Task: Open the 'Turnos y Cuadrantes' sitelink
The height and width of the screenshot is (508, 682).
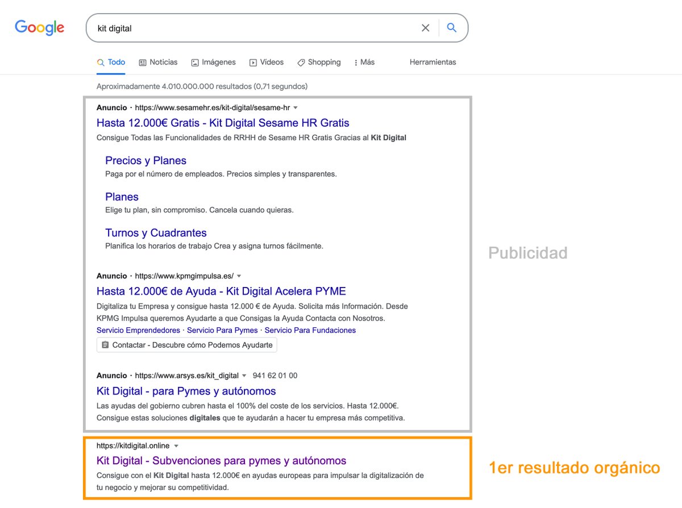Action: pyautogui.click(x=156, y=233)
